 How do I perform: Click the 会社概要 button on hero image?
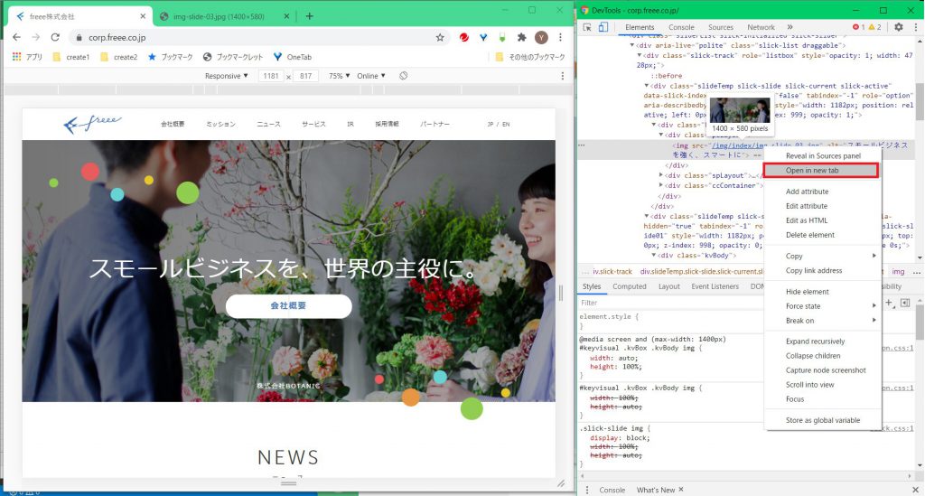[288, 306]
